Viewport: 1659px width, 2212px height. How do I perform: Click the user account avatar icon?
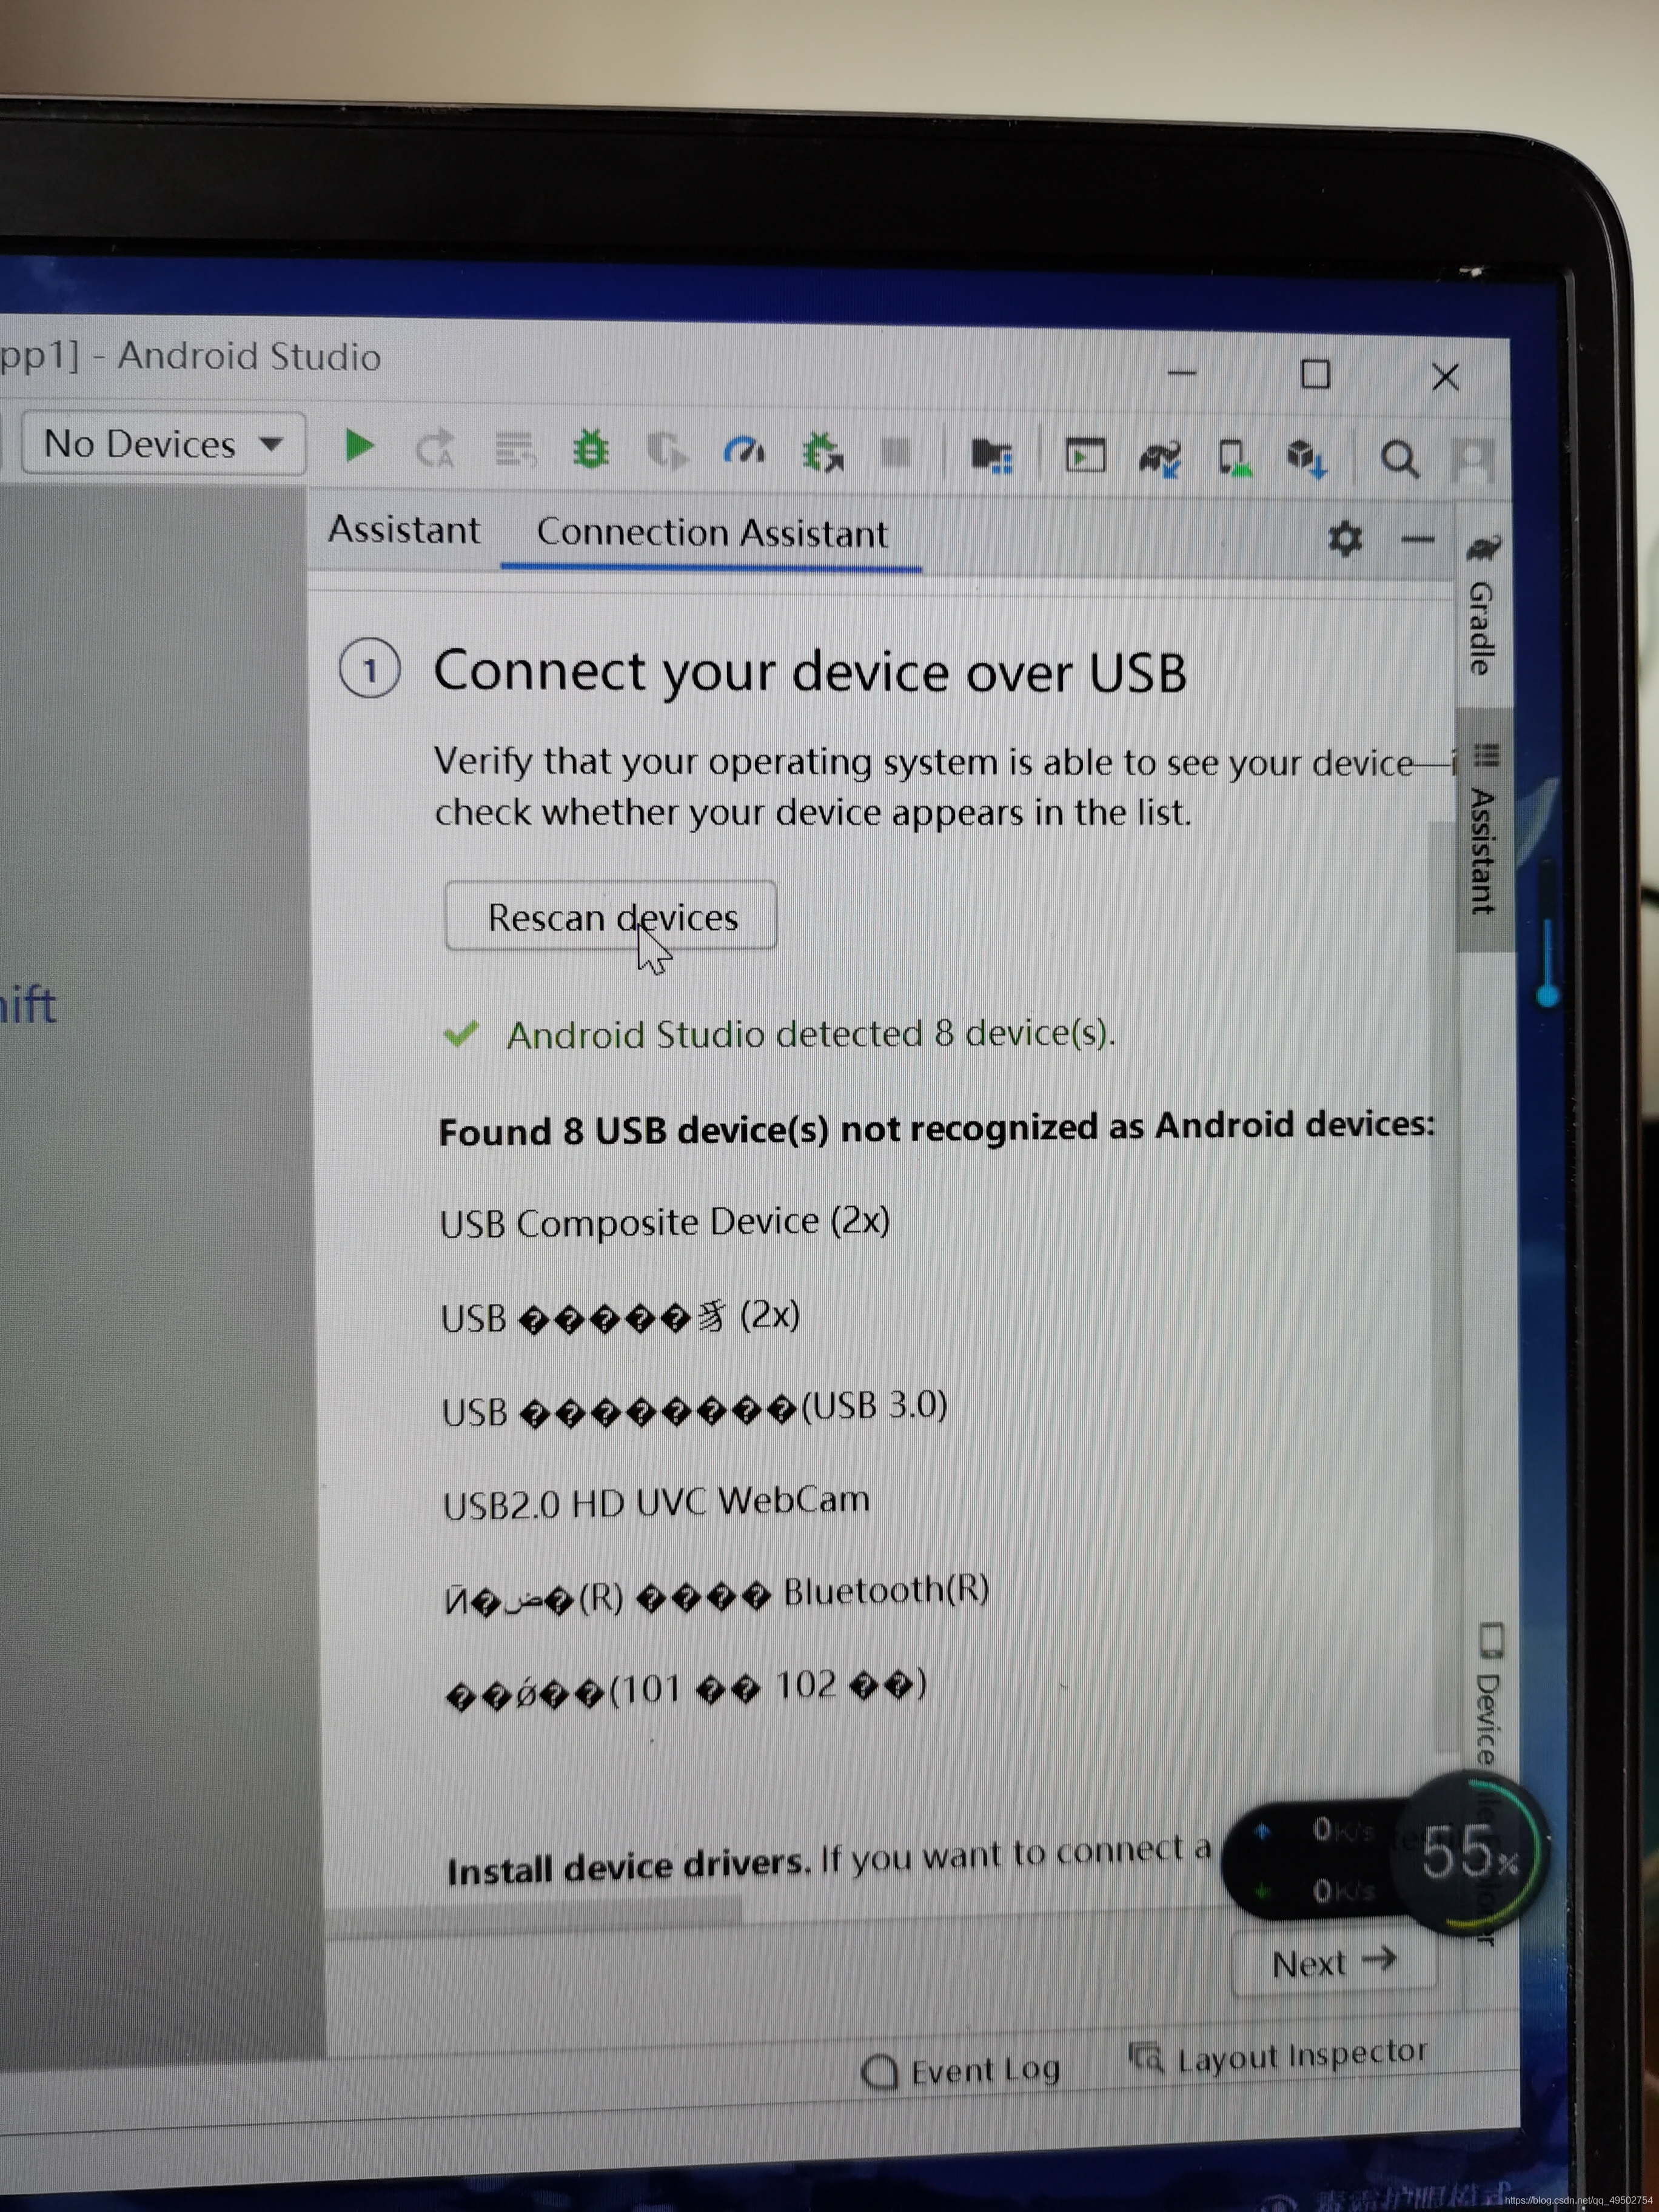tap(1472, 461)
